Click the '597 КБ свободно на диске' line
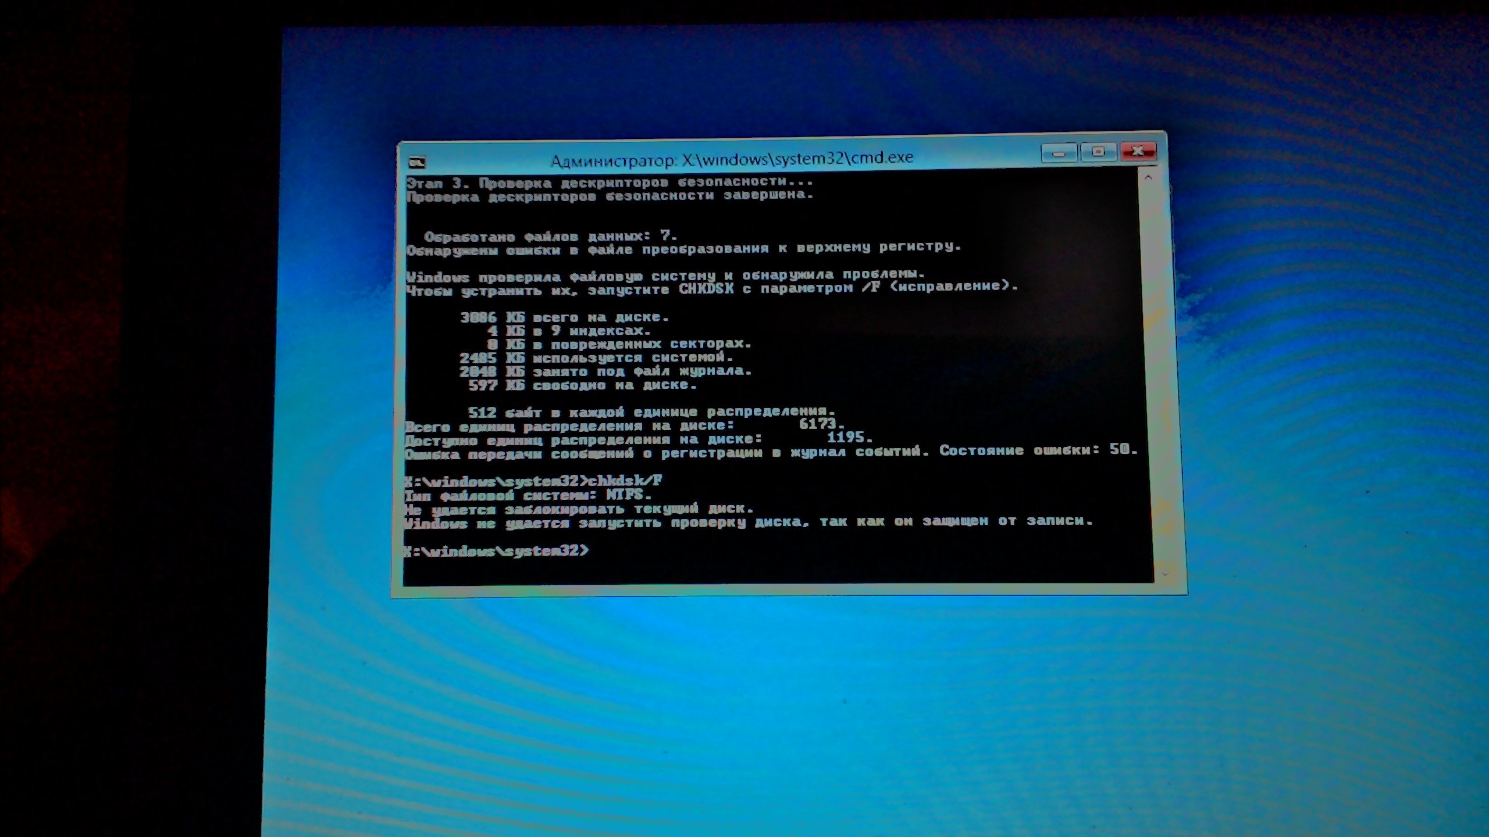 [x=582, y=385]
